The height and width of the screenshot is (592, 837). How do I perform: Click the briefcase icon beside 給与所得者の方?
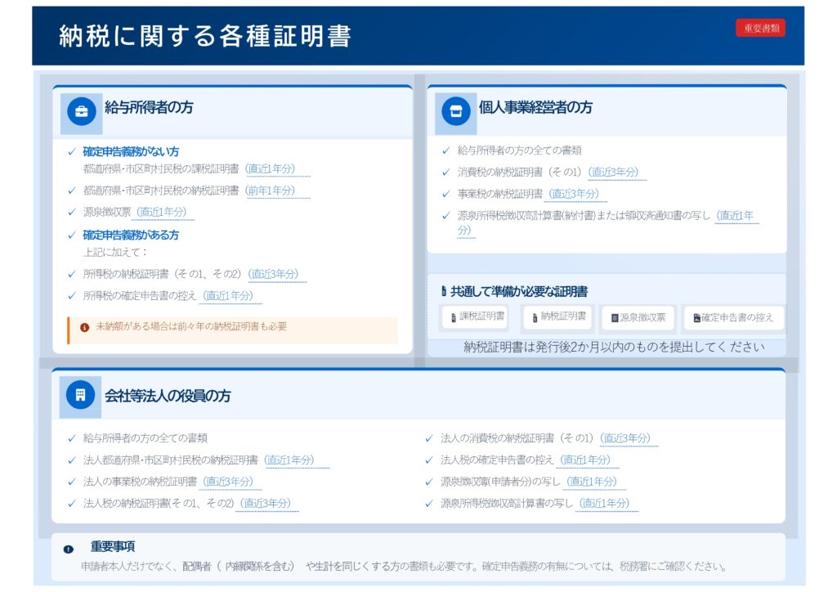(81, 112)
